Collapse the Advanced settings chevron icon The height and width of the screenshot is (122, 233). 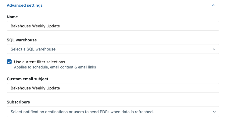(x=213, y=5)
